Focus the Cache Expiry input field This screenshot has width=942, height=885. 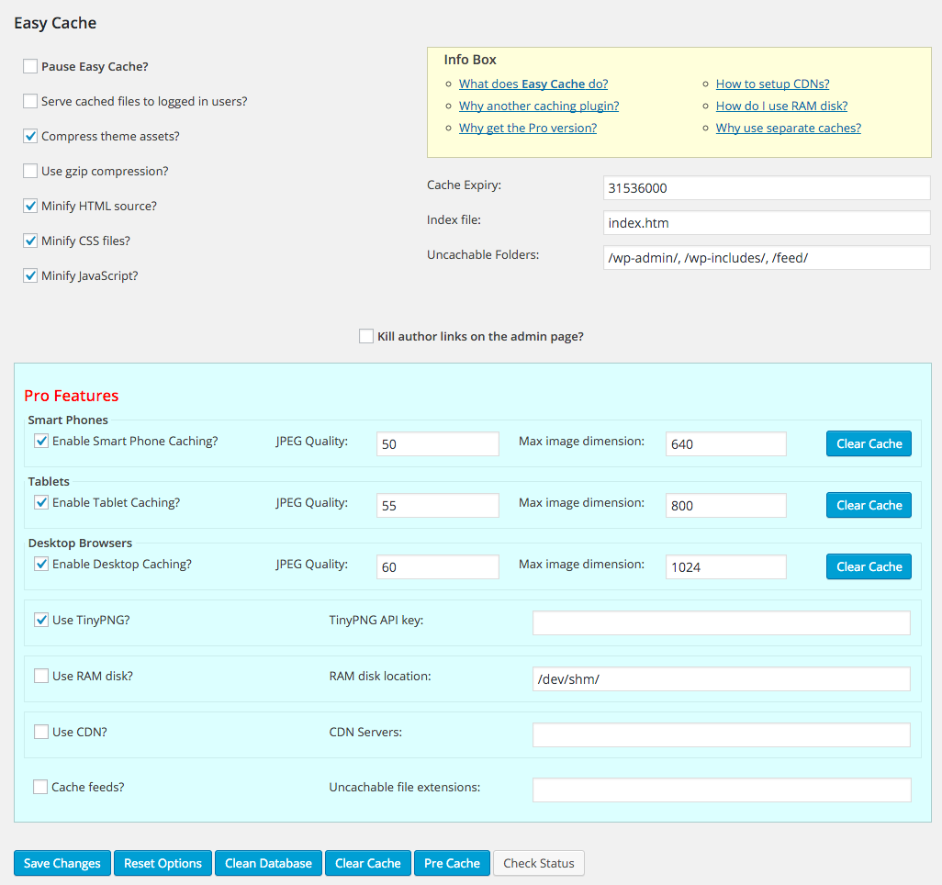point(767,188)
